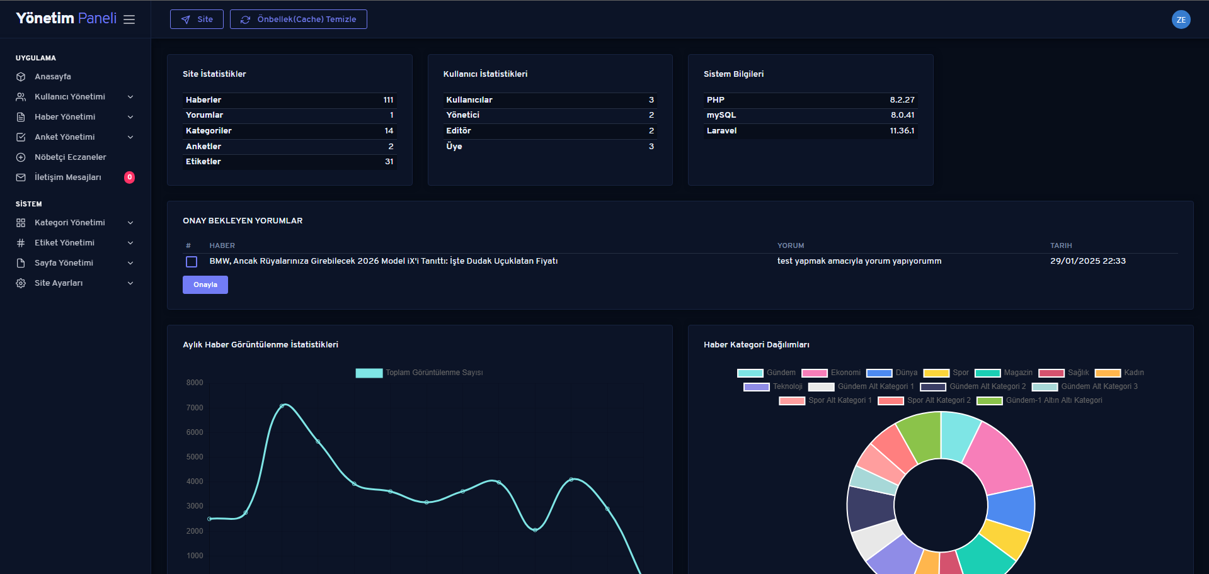Click the Kategori Yönetimi grid icon
The width and height of the screenshot is (1209, 574).
(21, 223)
